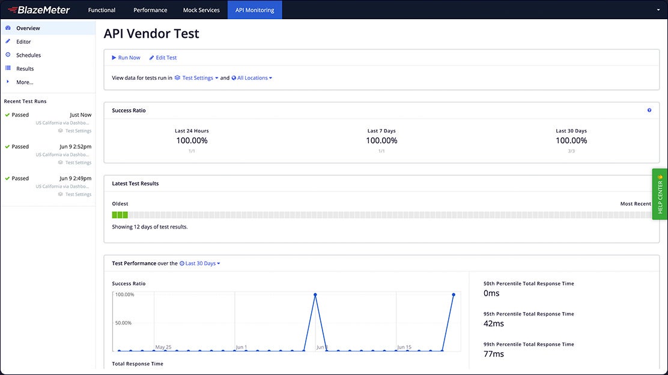Click third green square in Latest Test Results
Image resolution: width=668 pixels, height=375 pixels.
[125, 215]
